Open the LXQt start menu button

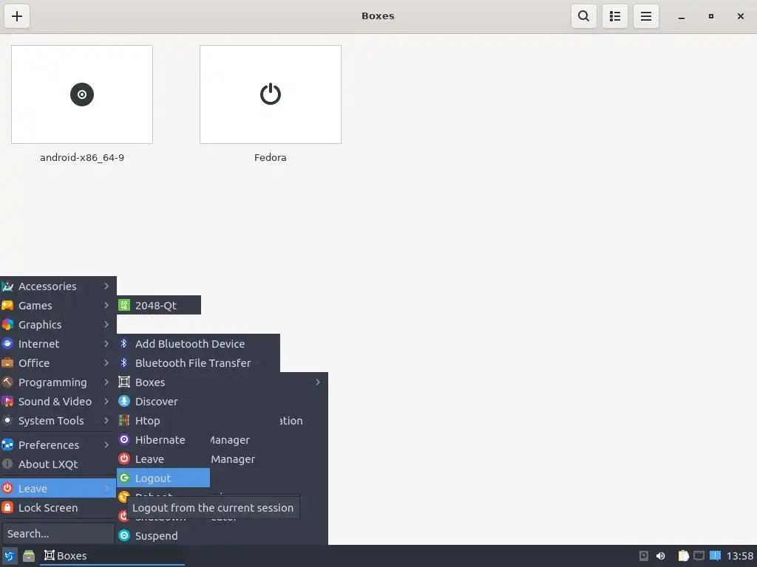(9, 556)
